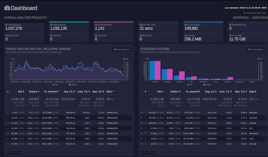Sort Operating Systems table by Cum. T.S.
268x157 pixels.
[x=226, y=92]
